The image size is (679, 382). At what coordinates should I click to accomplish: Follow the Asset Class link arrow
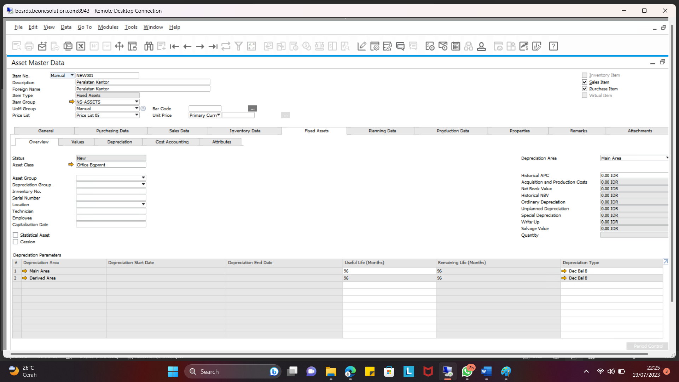click(x=71, y=165)
